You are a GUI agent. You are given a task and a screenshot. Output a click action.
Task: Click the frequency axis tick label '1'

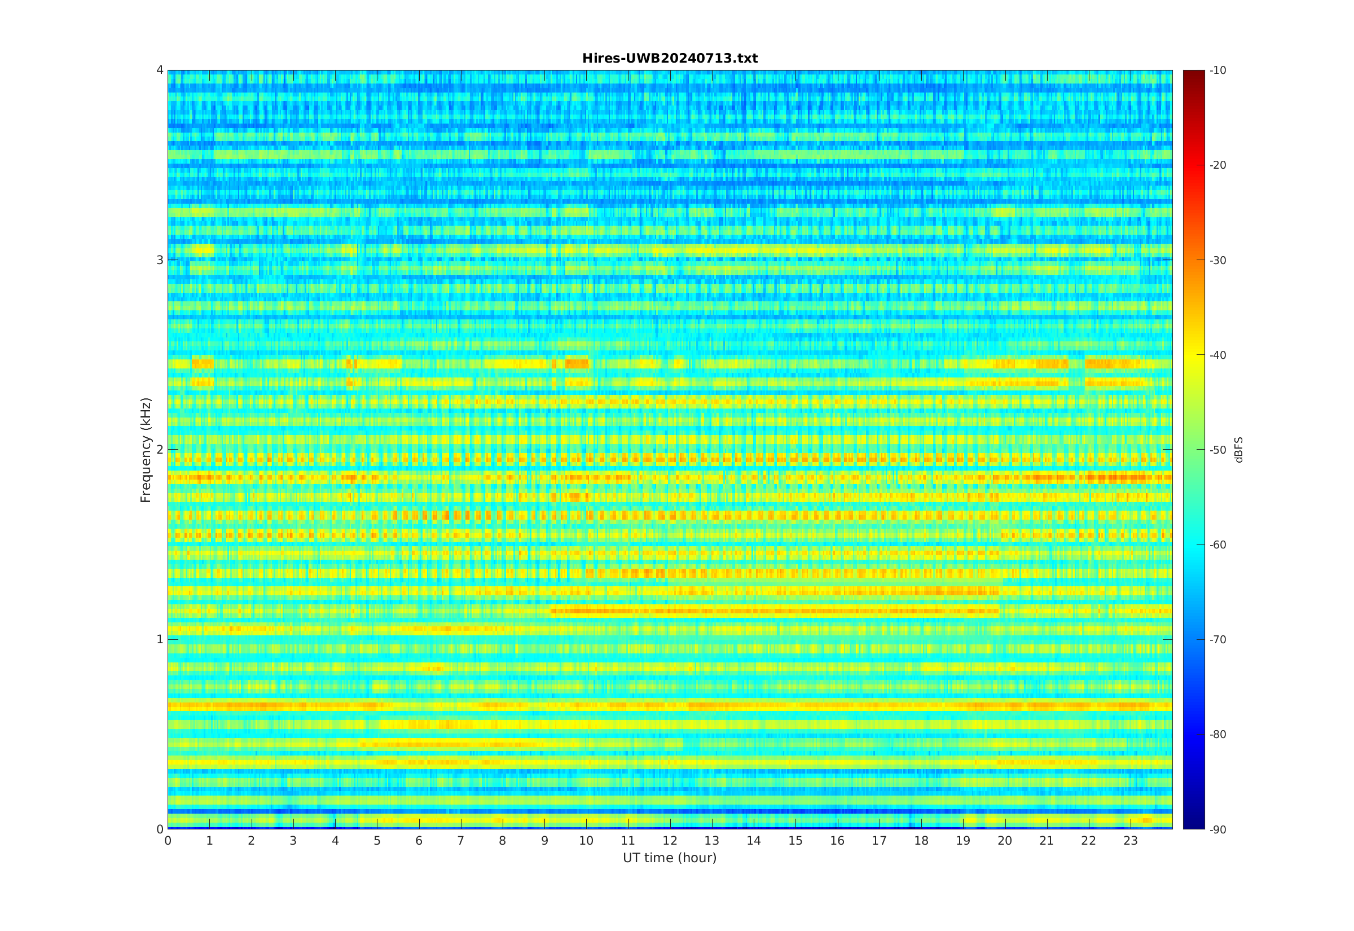[160, 639]
